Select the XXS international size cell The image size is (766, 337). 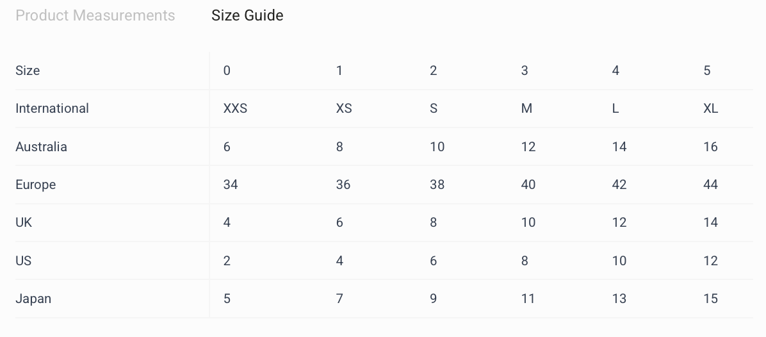[235, 108]
